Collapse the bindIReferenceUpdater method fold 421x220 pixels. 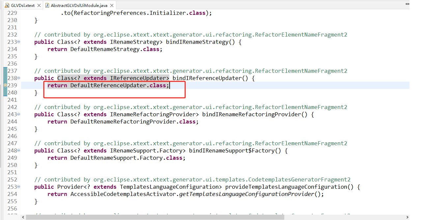click(19, 78)
